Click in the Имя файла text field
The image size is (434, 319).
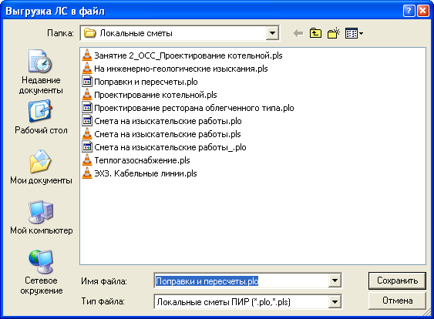click(241, 280)
